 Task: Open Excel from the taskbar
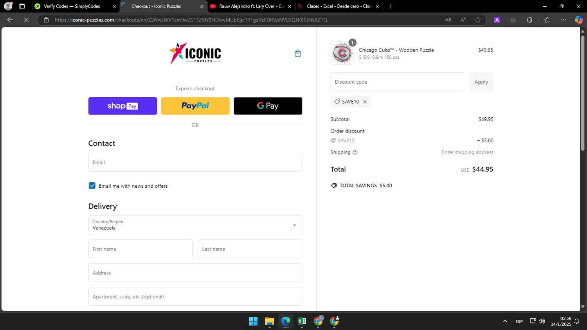[x=302, y=321]
